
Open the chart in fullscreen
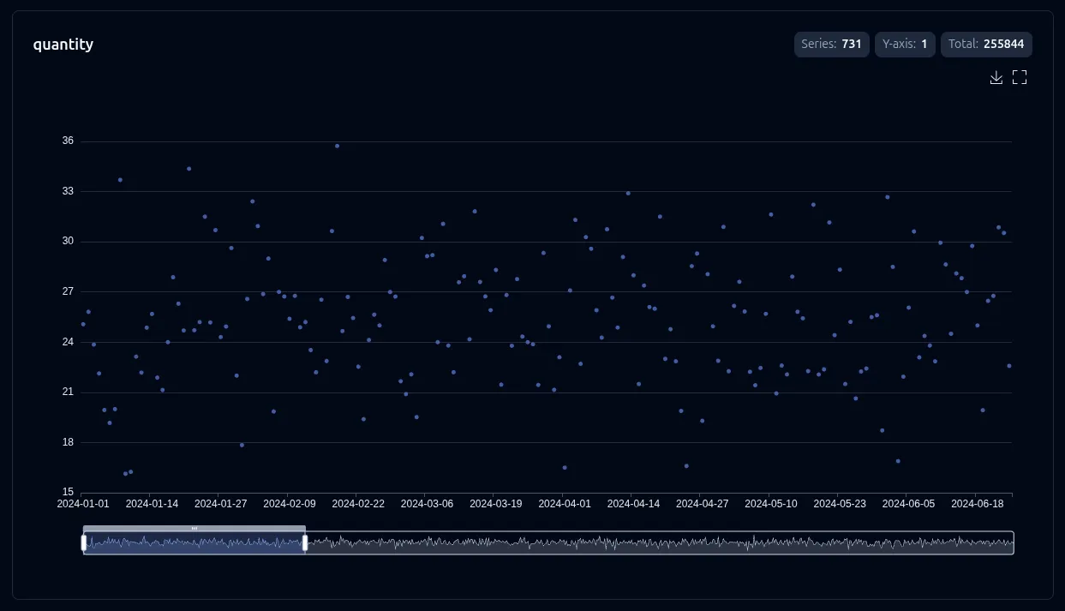tap(1020, 78)
